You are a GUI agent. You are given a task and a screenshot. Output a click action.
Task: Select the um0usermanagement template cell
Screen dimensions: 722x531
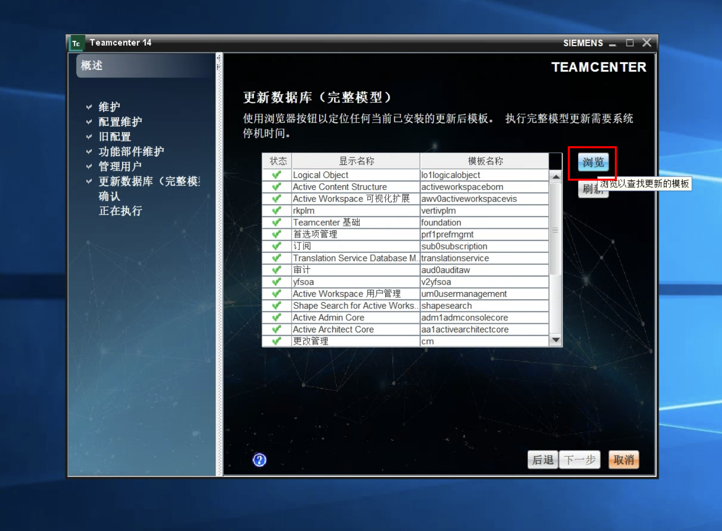[485, 294]
